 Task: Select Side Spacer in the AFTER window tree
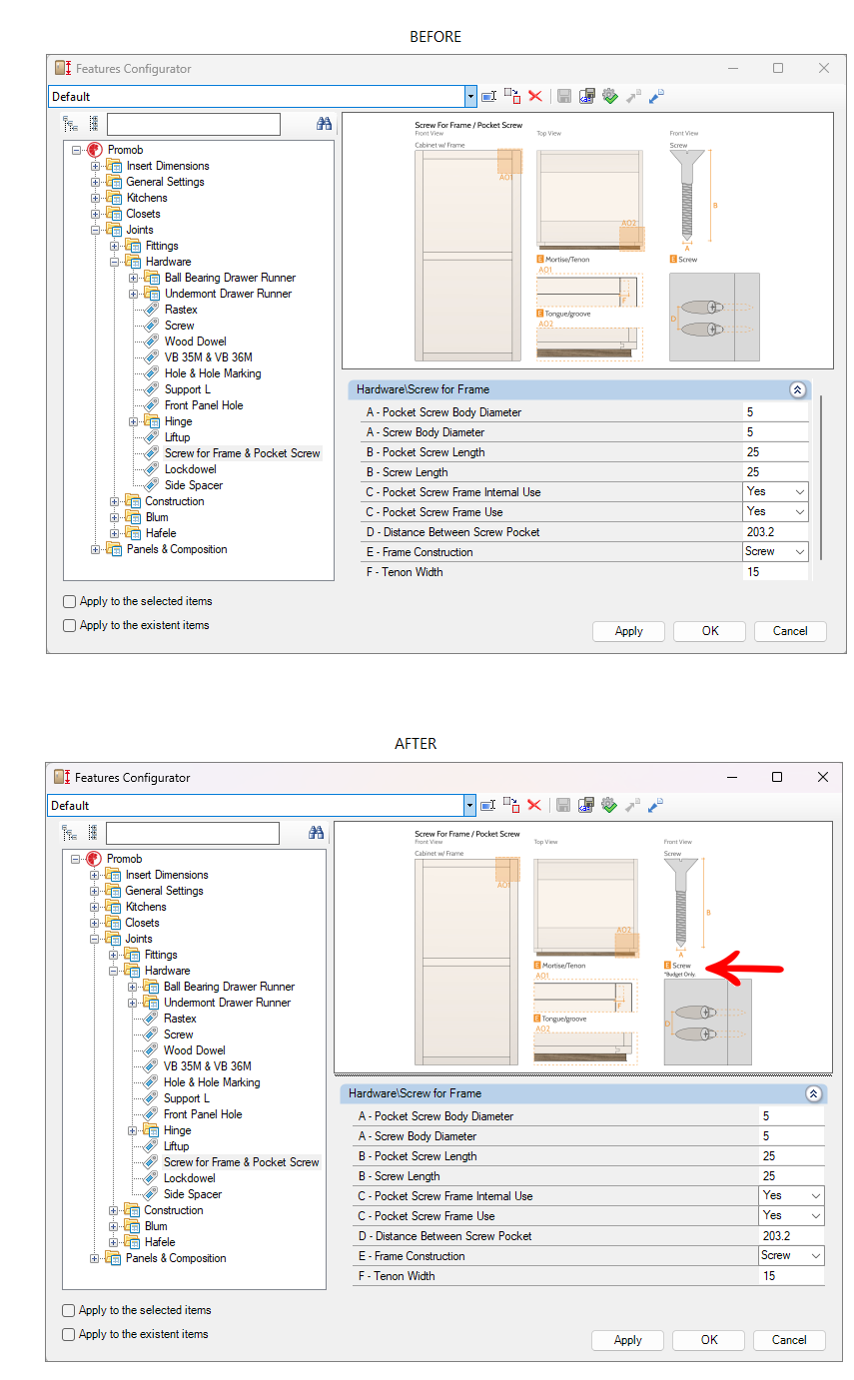[193, 1194]
